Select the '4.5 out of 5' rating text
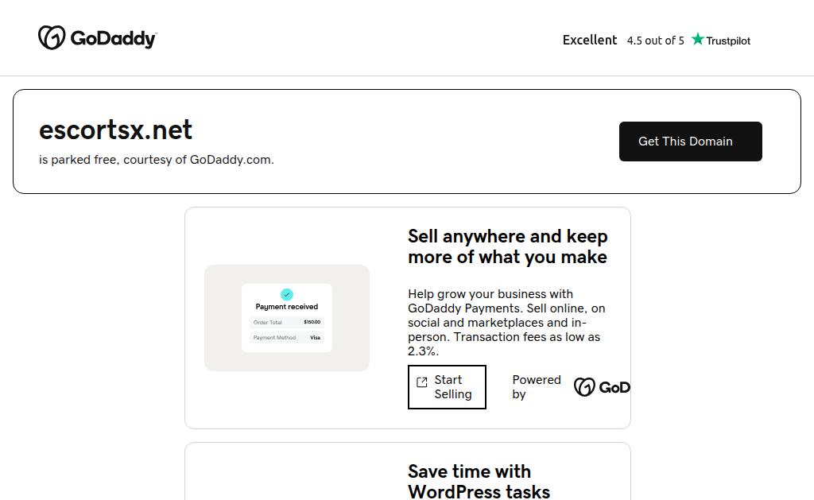 point(655,41)
